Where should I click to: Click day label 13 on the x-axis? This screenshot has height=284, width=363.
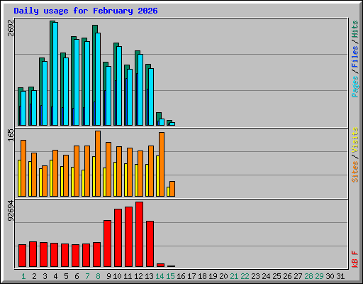pos(149,276)
